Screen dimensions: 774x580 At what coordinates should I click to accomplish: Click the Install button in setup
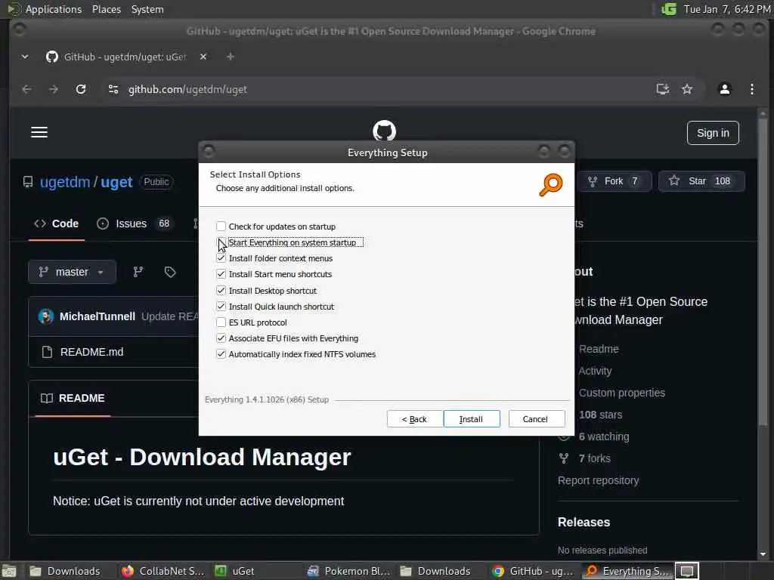click(472, 418)
